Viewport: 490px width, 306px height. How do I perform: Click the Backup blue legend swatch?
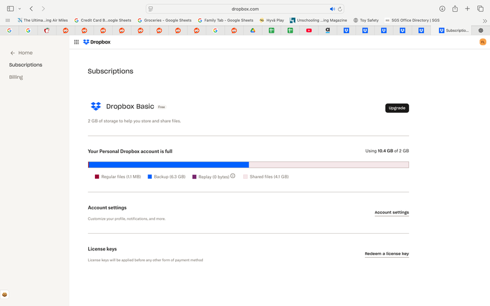(x=149, y=177)
